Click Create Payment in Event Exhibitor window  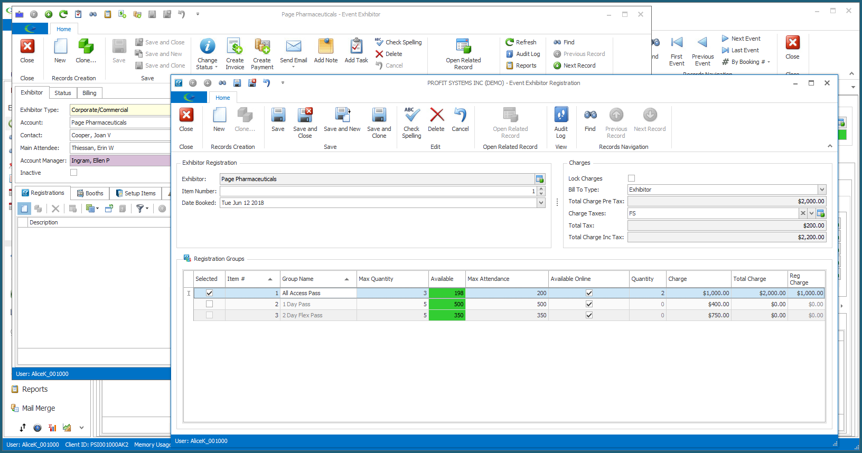262,54
